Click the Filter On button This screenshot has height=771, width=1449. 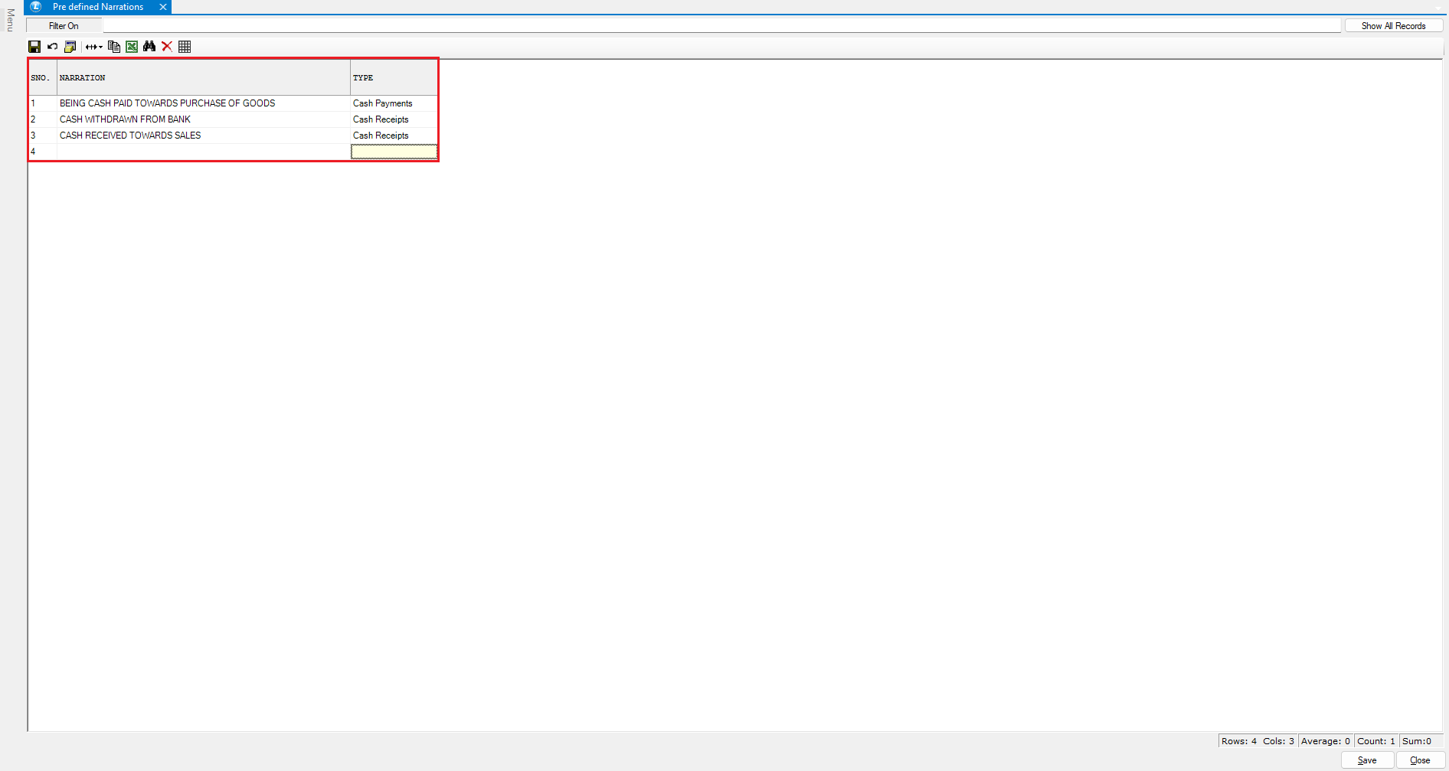pyautogui.click(x=64, y=26)
